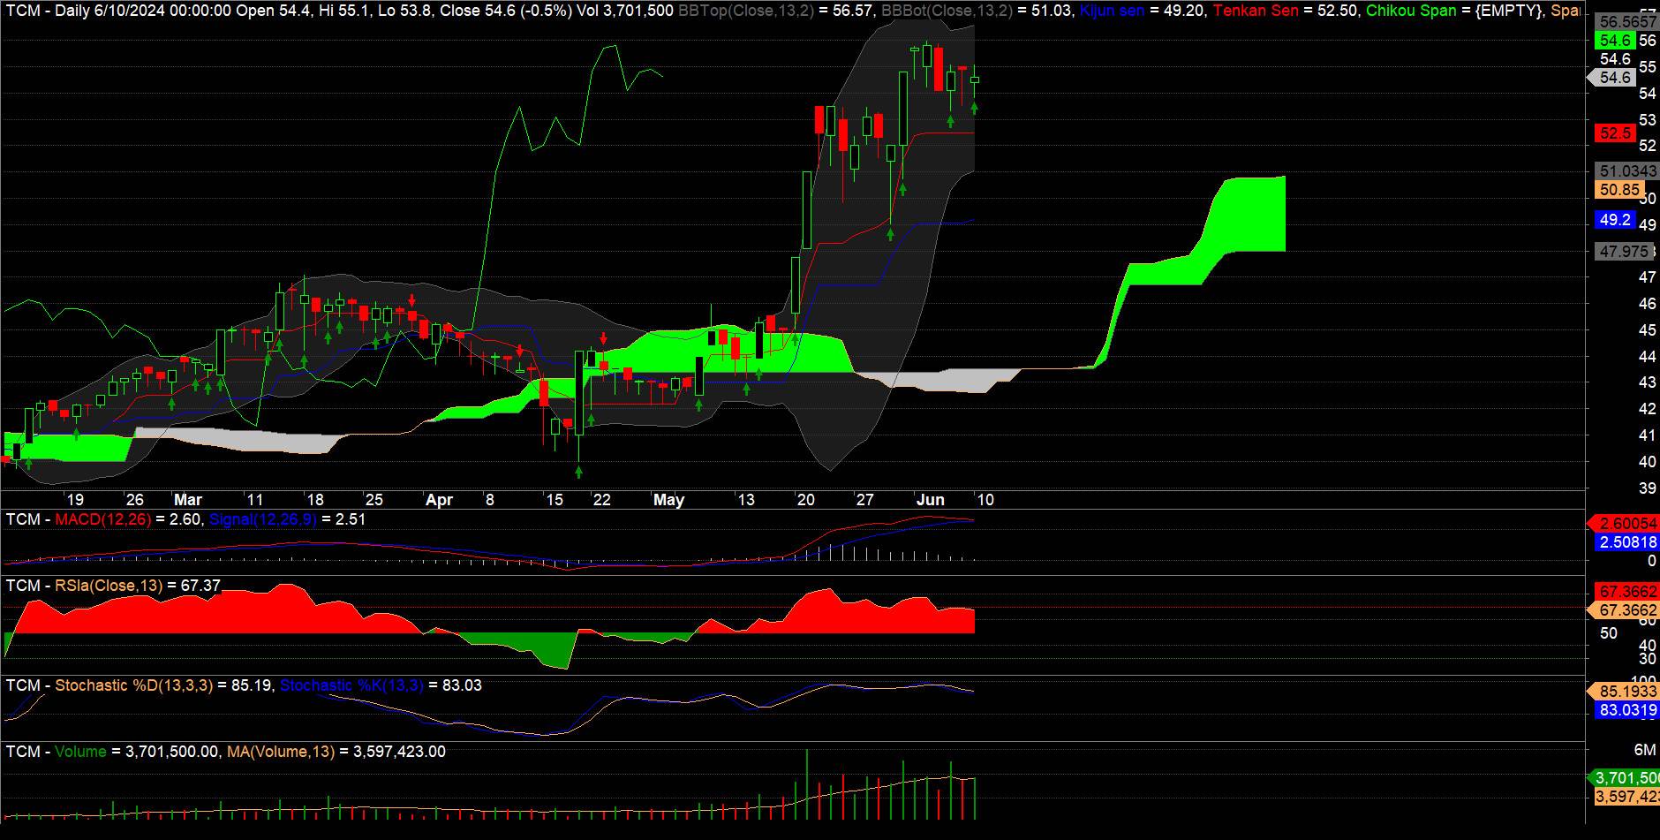1660x840 pixels.
Task: Click 'Close 54.6 (-0.5%)' in the title line
Action: pyautogui.click(x=501, y=11)
